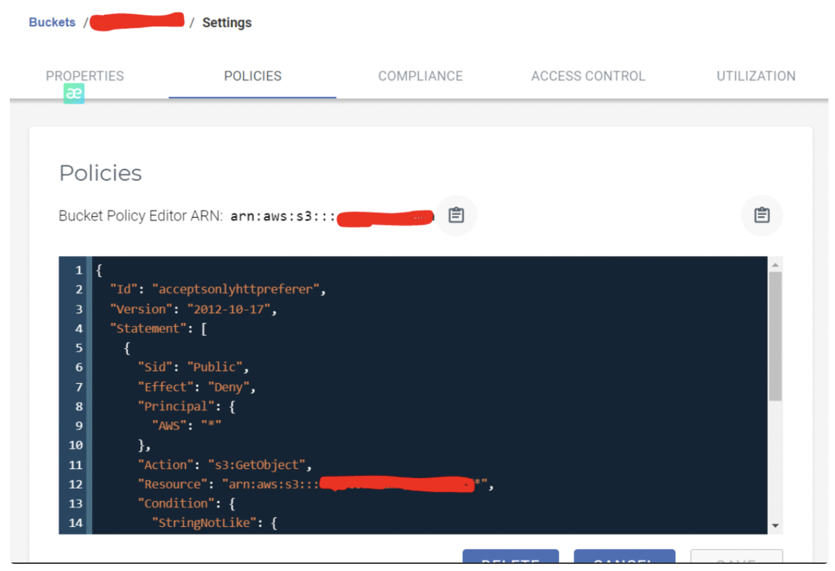Click the "Sid": "Public" line
Screen dimensions: 835x571
[193, 367]
